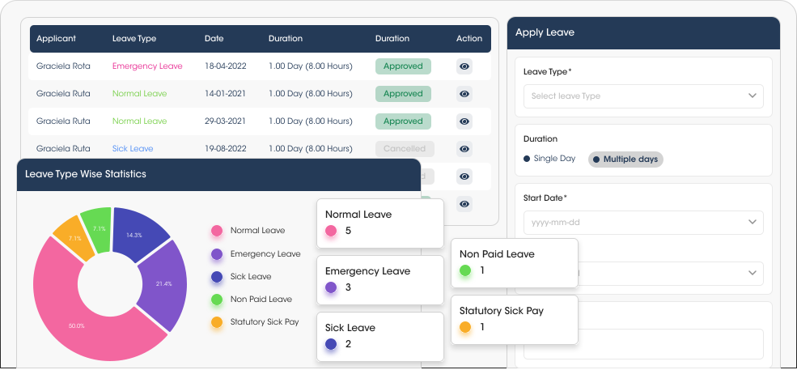This screenshot has height=370, width=797.
Task: Click Normal Leave link in 14-01-2021 row
Action: coord(139,94)
